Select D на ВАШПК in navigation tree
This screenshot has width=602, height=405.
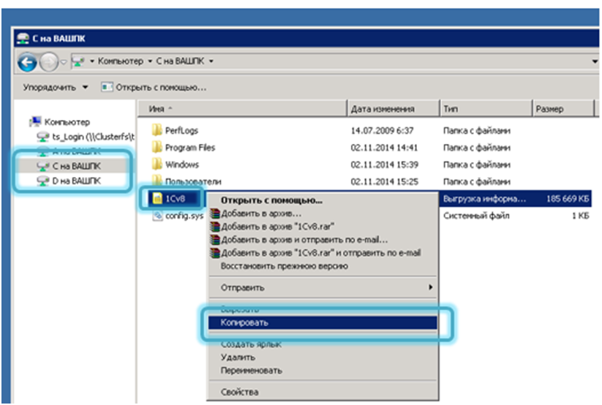click(x=76, y=181)
